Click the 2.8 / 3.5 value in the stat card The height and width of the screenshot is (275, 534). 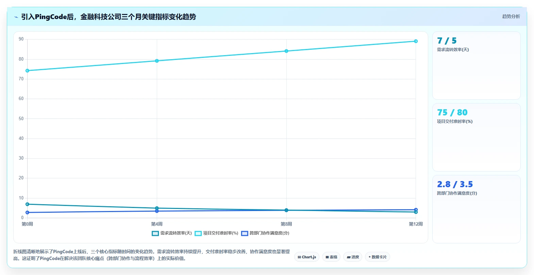[455, 184]
